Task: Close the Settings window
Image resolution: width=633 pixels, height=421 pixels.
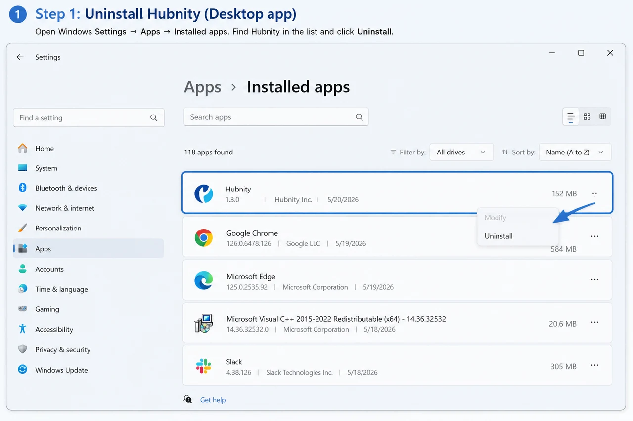Action: point(610,53)
